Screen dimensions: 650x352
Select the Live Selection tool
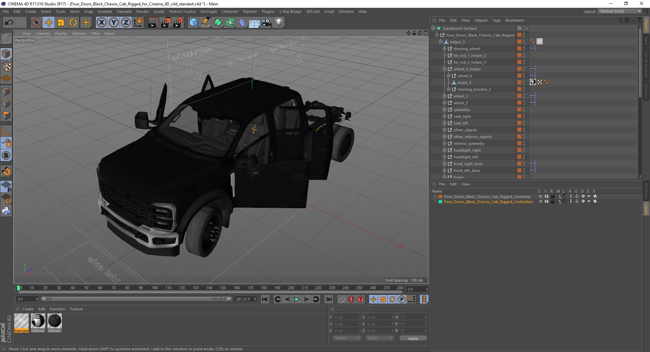(x=36, y=23)
